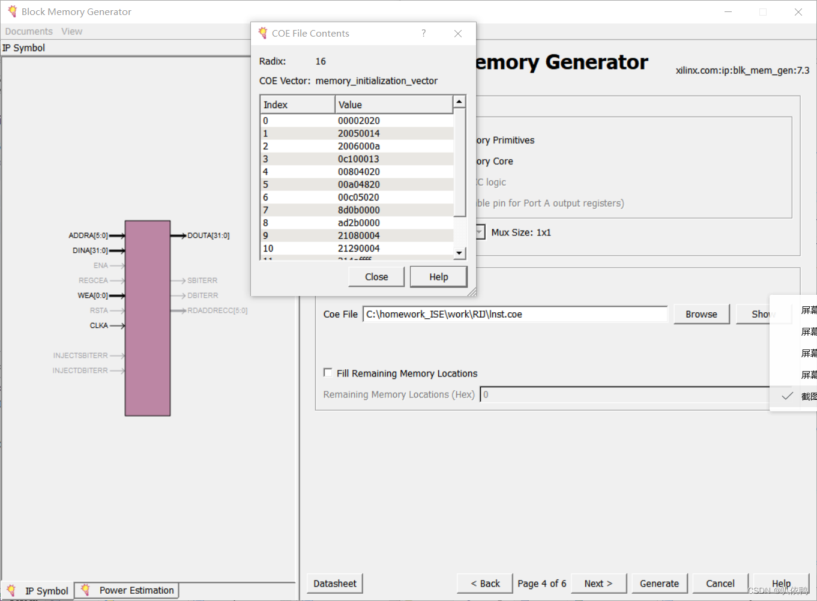
Task: Click scroll down arrow in COE value table
Action: point(459,253)
